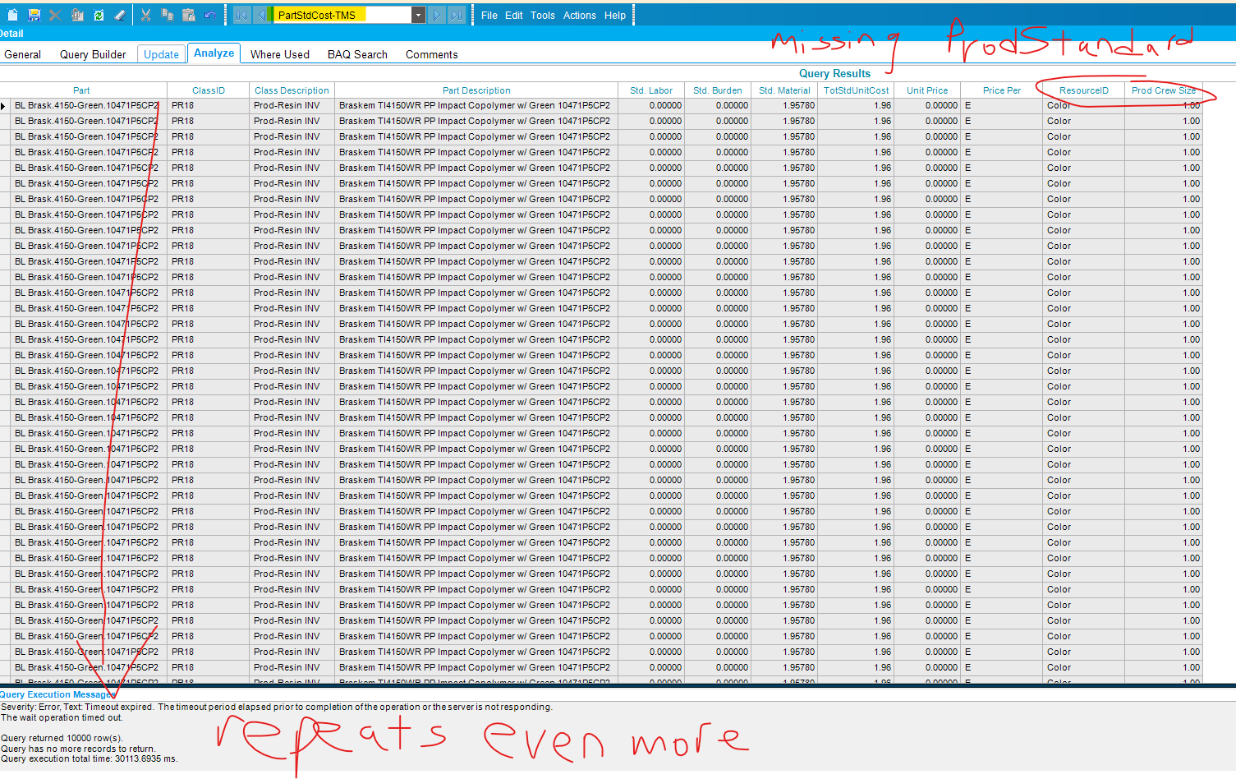Select first grid row via its arrow indicator
Image resolution: width=1236 pixels, height=779 pixels.
pos(4,106)
